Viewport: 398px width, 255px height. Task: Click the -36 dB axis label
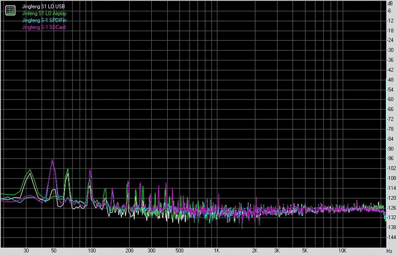(390, 60)
